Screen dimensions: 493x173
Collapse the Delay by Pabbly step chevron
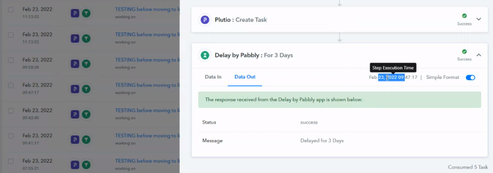(x=479, y=55)
